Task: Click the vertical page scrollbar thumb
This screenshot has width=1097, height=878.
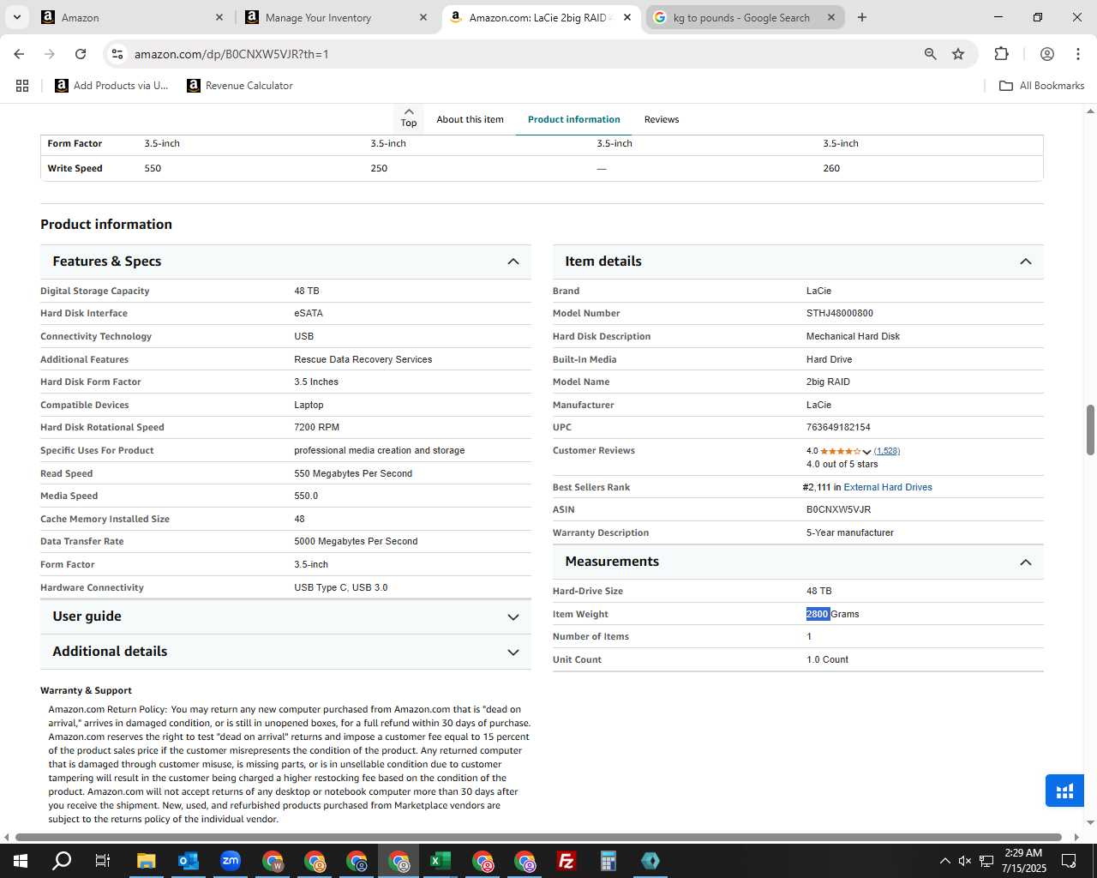Action: [1090, 430]
